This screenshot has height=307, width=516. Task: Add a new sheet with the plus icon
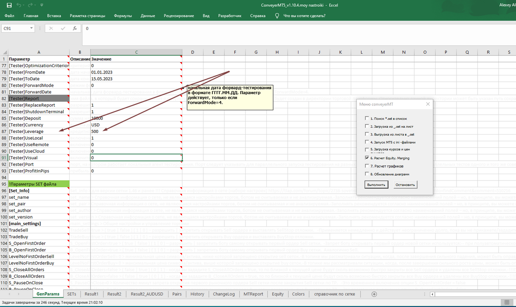pyautogui.click(x=374, y=294)
